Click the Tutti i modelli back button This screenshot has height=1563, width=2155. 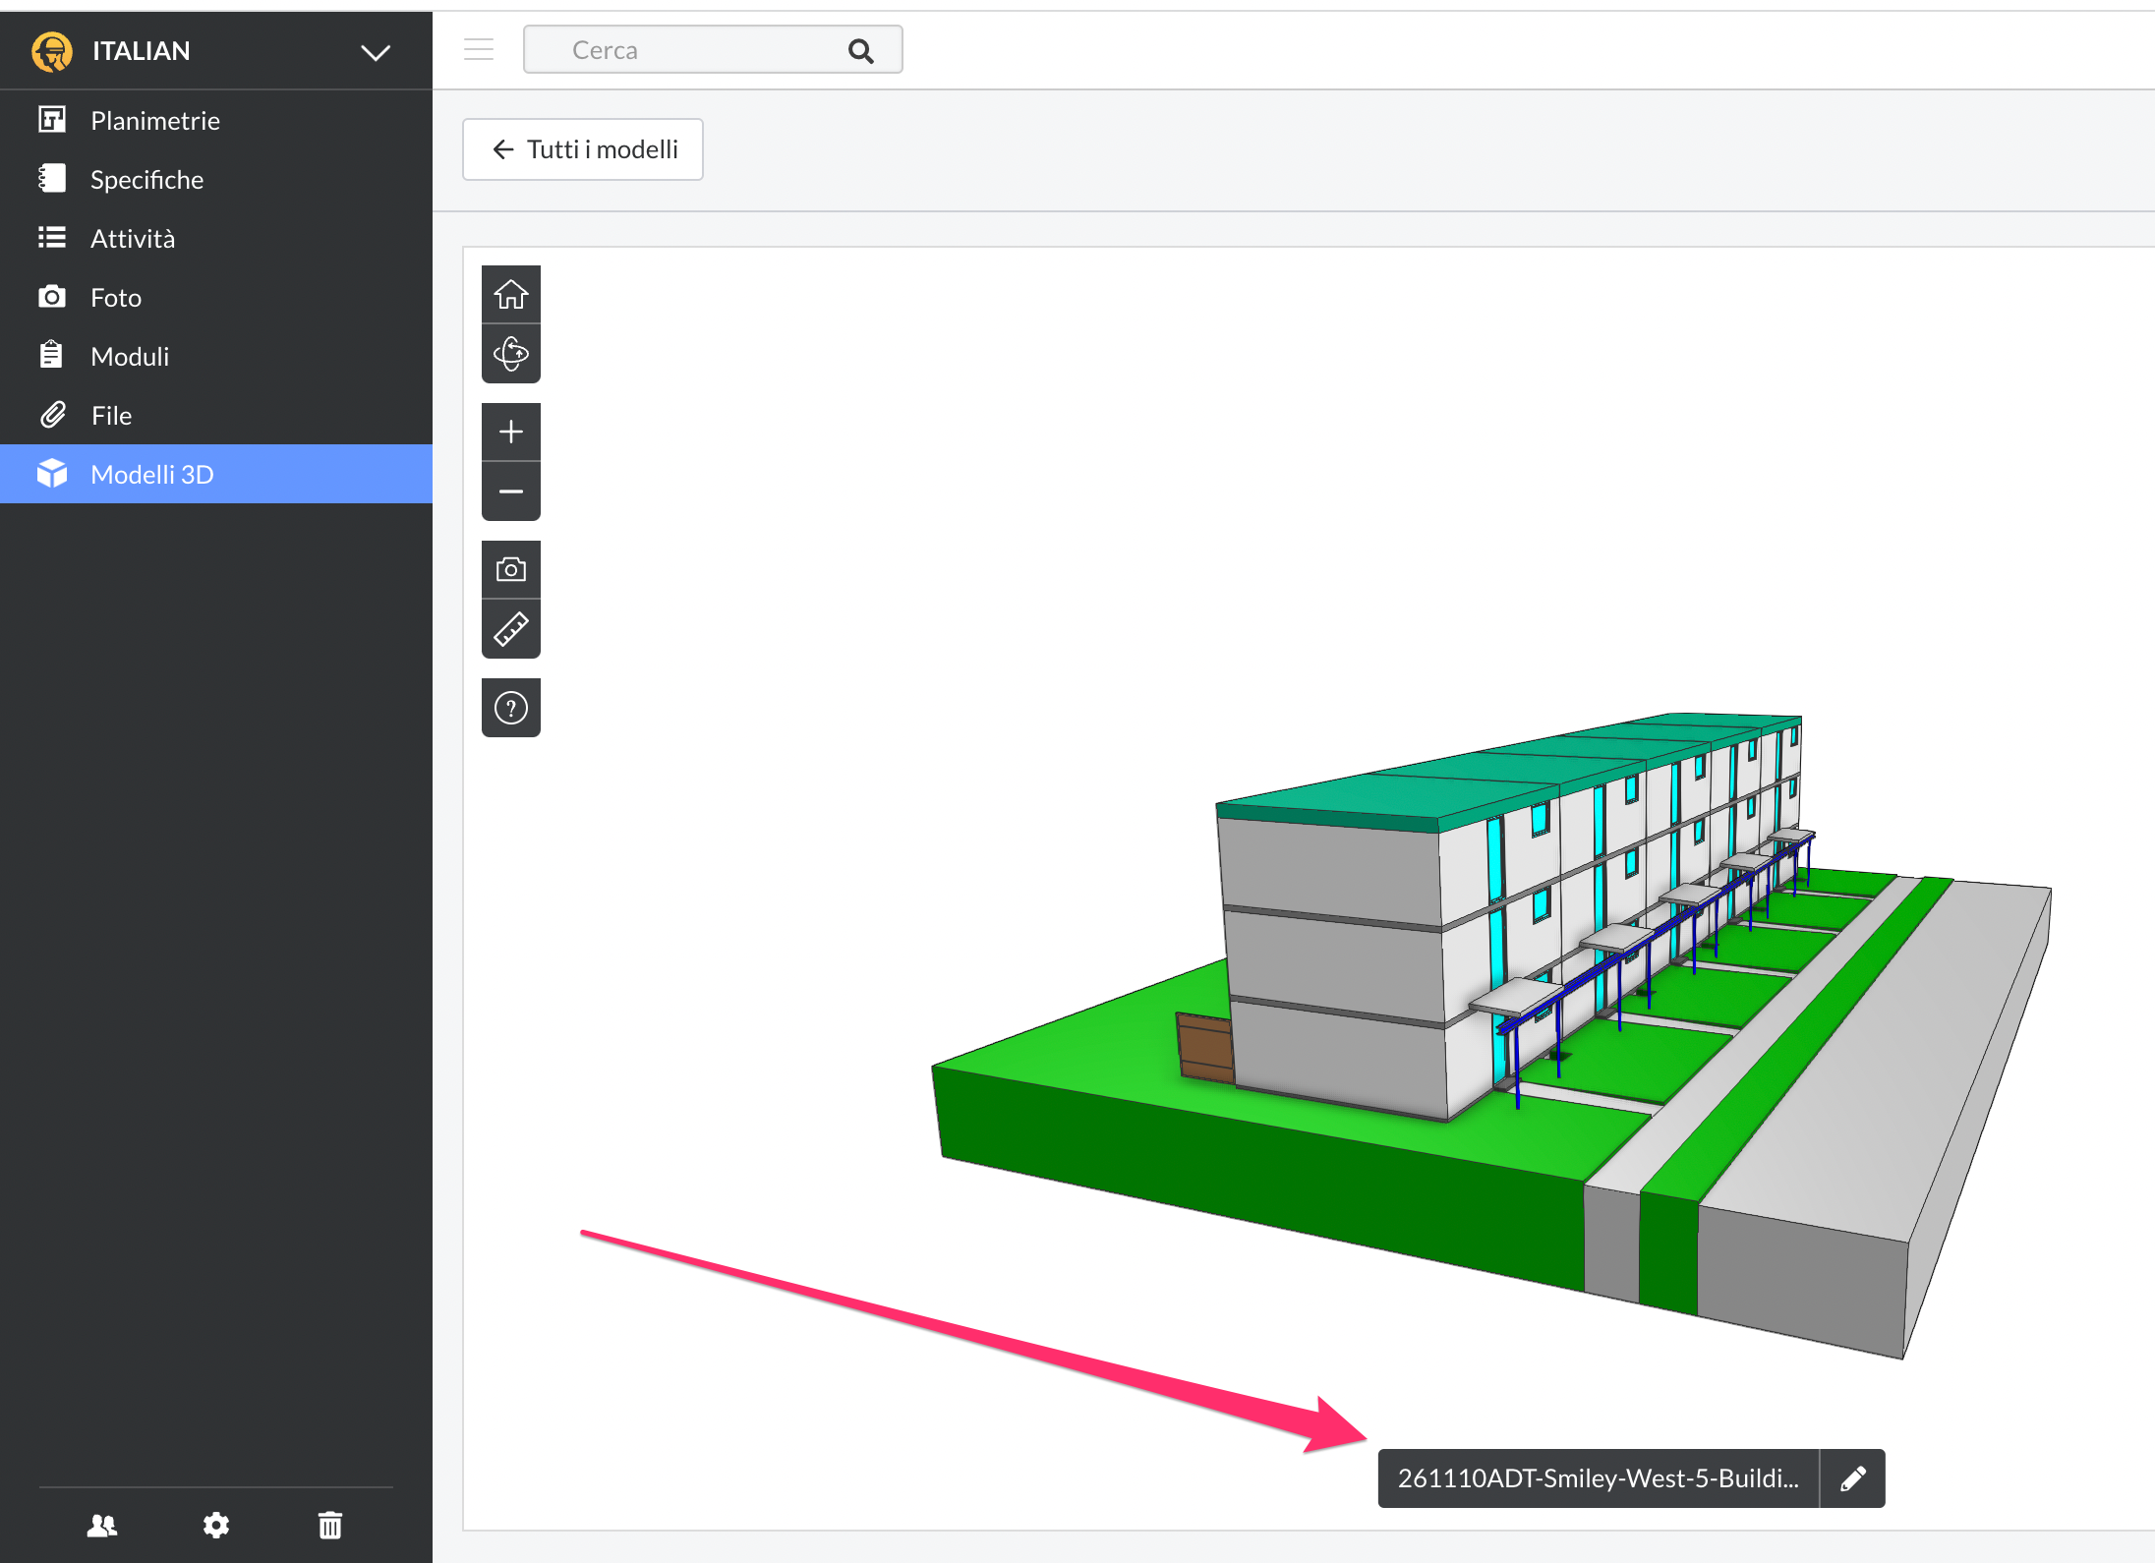pos(583,149)
